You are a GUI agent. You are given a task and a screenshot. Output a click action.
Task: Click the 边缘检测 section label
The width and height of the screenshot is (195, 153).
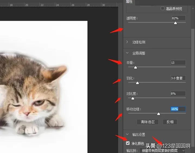139,42
